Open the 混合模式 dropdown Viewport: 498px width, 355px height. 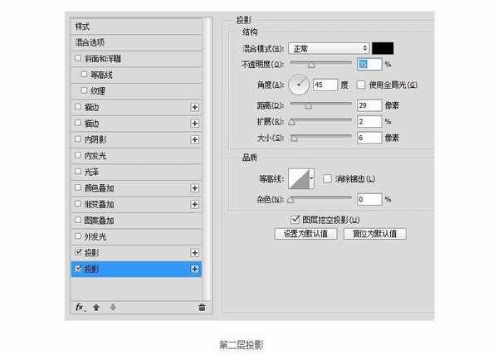328,49
